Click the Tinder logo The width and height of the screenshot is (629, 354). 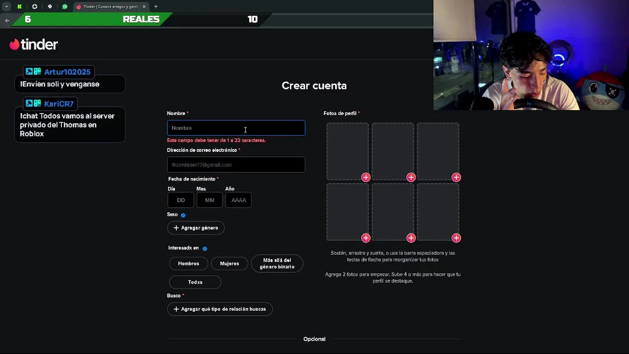34,44
